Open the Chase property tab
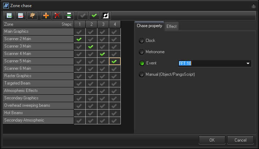The width and height of the screenshot is (259, 149). click(150, 26)
